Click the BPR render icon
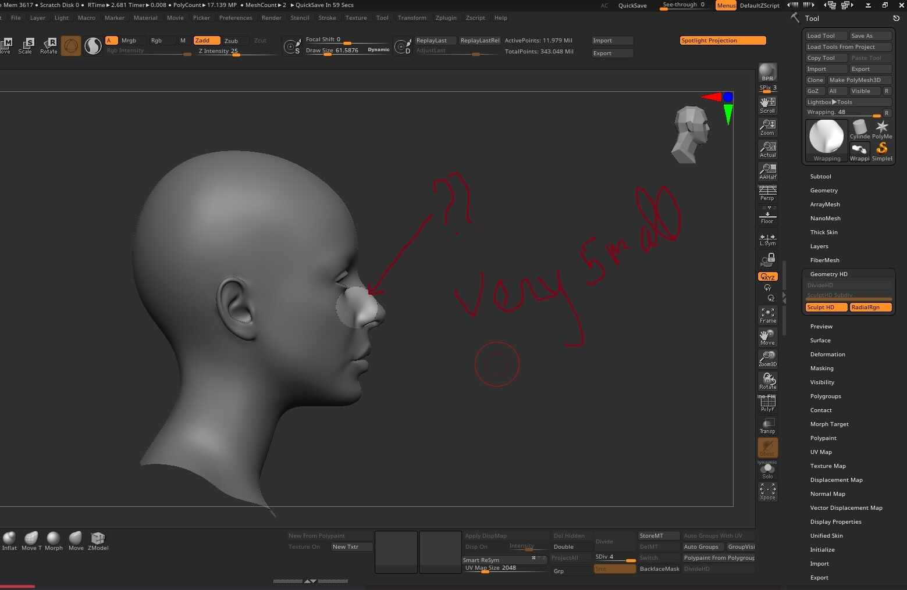The height and width of the screenshot is (590, 907). pyautogui.click(x=767, y=72)
